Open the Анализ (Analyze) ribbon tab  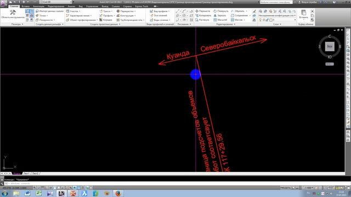coord(71,6)
